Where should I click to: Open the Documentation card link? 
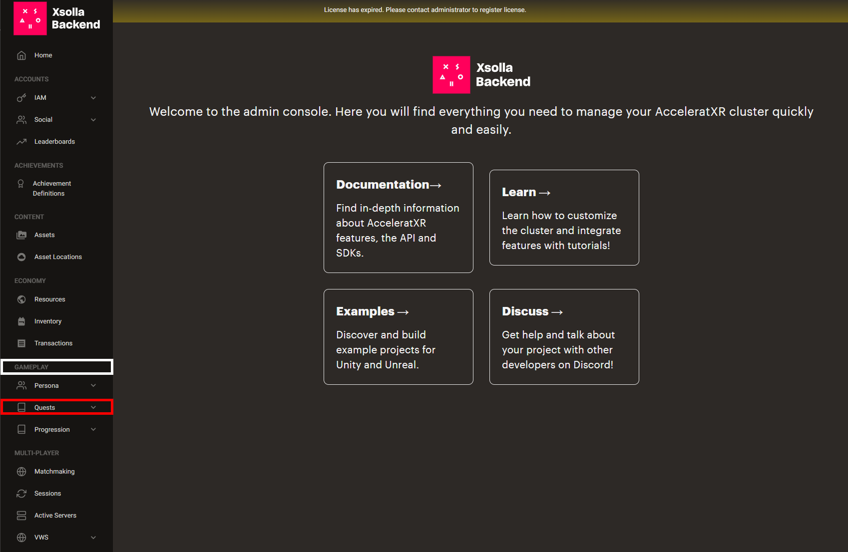tap(399, 218)
